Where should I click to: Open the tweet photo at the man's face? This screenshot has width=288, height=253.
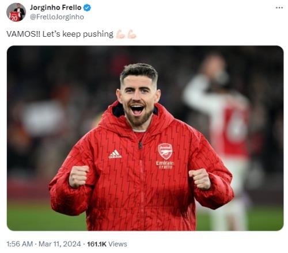pyautogui.click(x=139, y=96)
